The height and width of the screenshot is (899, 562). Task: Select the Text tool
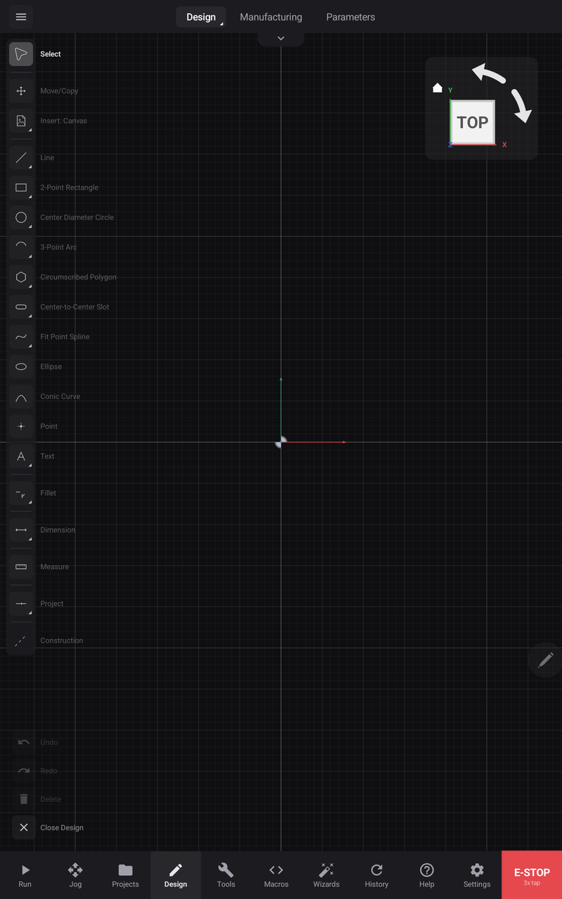pos(21,457)
